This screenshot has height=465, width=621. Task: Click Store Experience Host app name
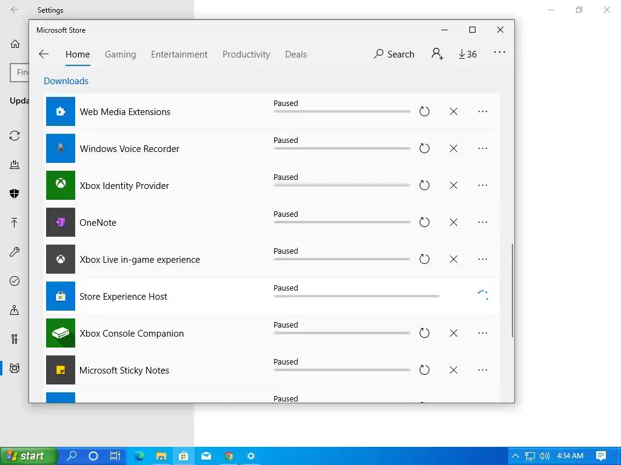point(123,297)
